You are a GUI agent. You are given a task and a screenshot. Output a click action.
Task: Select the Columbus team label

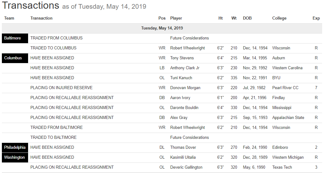(x=13, y=58)
